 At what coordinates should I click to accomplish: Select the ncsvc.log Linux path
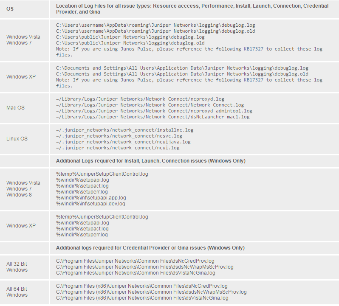[119, 136]
